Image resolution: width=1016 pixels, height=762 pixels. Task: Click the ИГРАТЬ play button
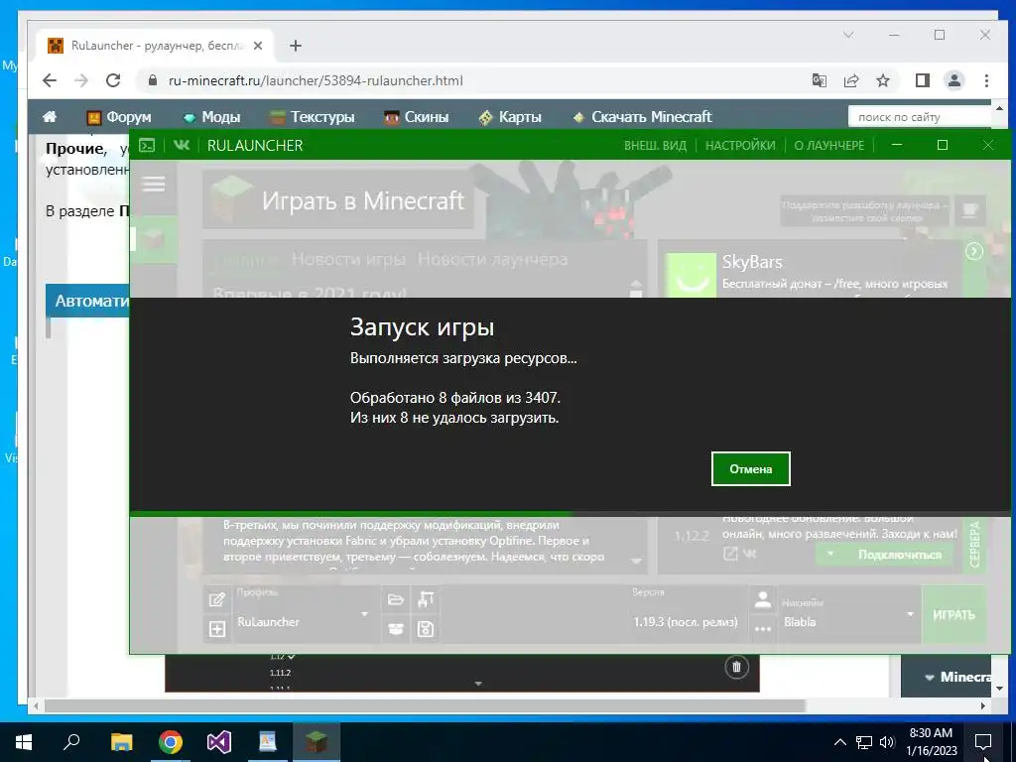click(953, 614)
